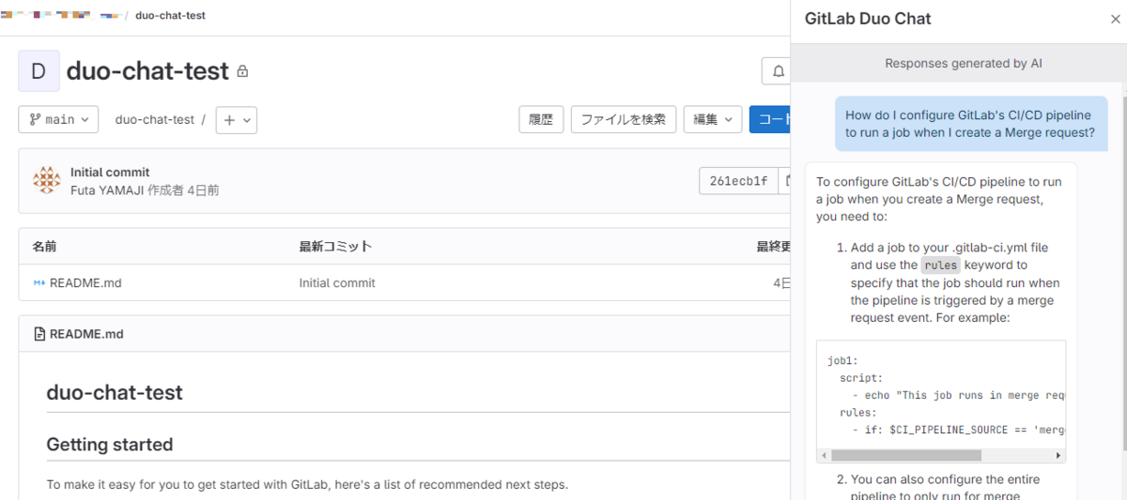Click the commit SHA 261ecb1f
Image resolution: width=1127 pixels, height=500 pixels.
pos(739,181)
